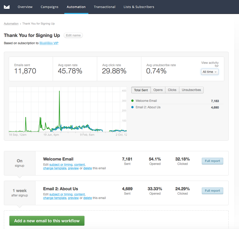Change template for Welcome Email
Screen dimensions: 239x229
point(55,168)
